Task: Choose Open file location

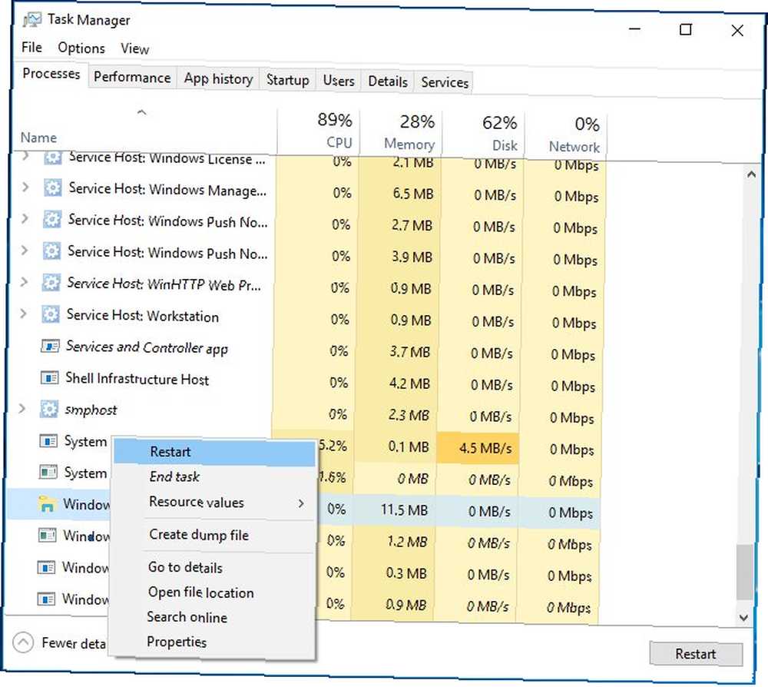Action: [x=213, y=592]
